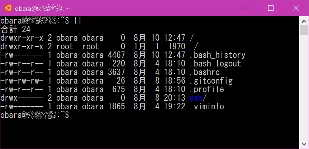This screenshot has width=309, height=149.
Task: Click the 合計 24 total line
Action: click(x=15, y=29)
